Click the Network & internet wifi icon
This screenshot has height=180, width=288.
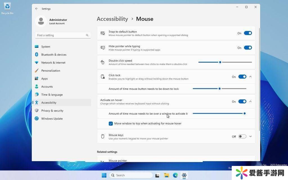coord(37,62)
